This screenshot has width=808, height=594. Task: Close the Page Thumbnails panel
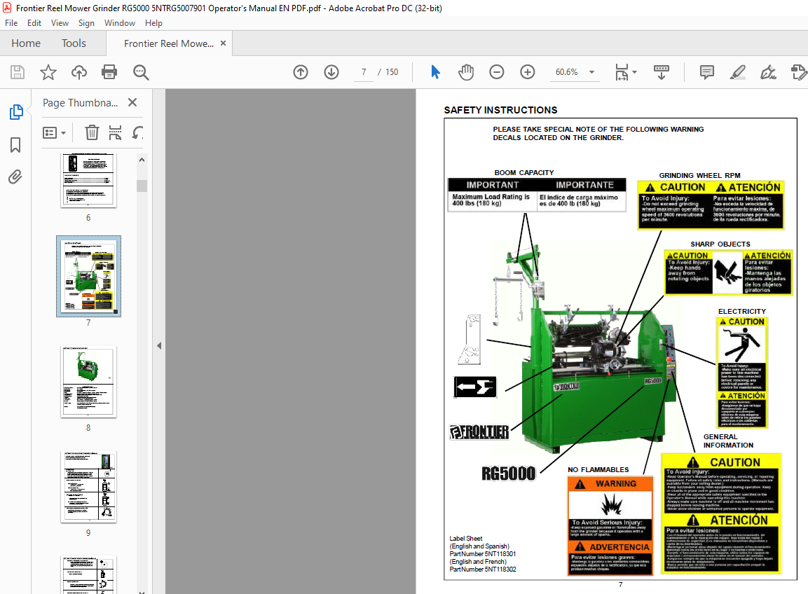[x=132, y=102]
